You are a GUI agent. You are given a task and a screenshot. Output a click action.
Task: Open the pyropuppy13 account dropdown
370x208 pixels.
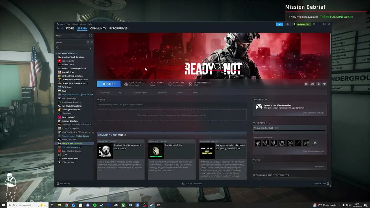304,24
